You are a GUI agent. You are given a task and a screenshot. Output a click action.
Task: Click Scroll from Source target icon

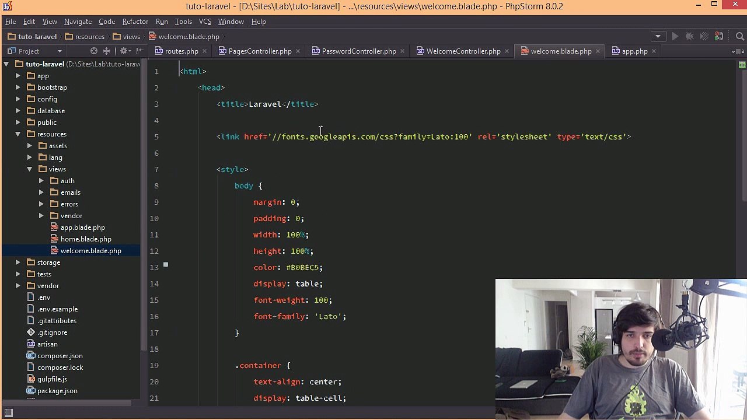(x=94, y=51)
